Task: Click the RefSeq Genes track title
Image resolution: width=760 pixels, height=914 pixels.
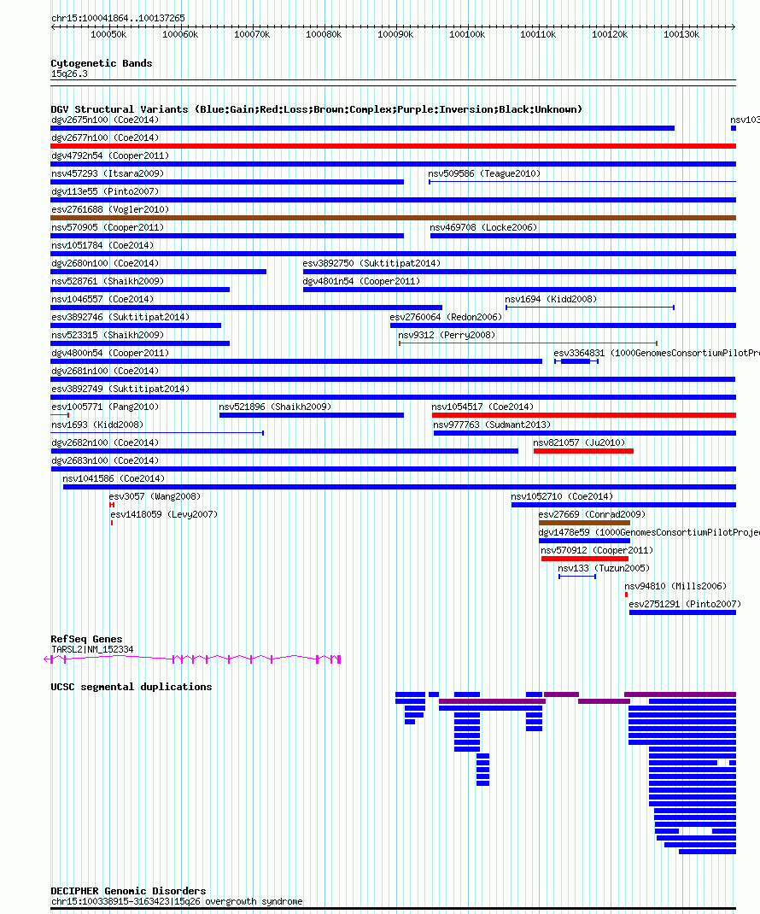Action: pos(86,640)
